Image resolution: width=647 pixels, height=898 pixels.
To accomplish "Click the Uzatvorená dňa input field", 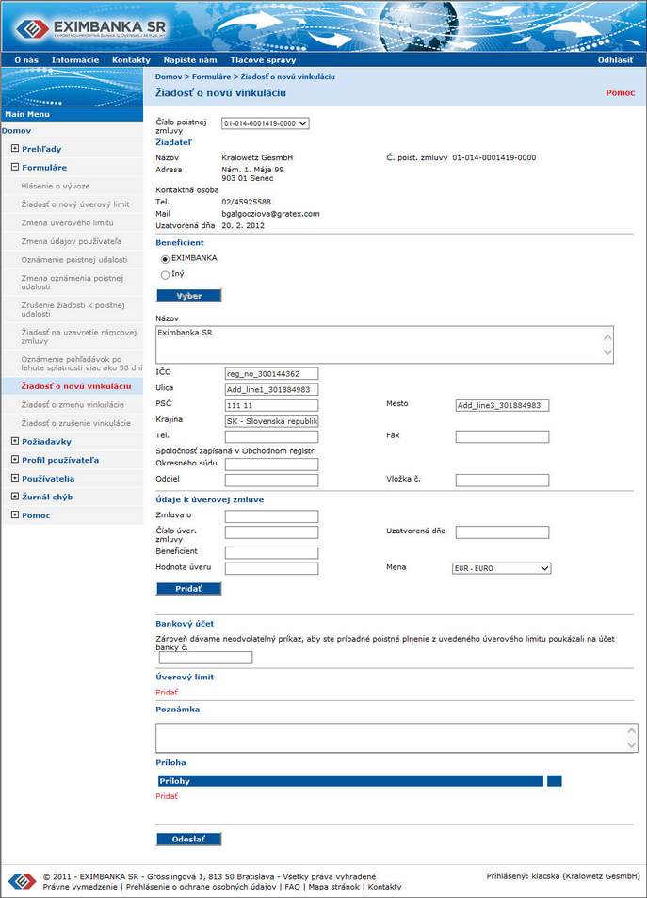I will tap(502, 532).
